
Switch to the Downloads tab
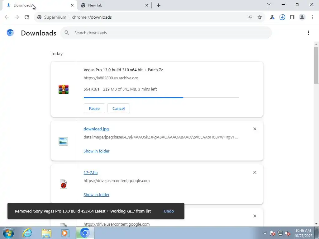click(x=40, y=5)
